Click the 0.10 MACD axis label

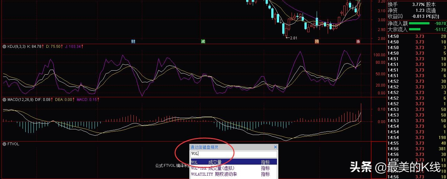[x=381, y=109]
